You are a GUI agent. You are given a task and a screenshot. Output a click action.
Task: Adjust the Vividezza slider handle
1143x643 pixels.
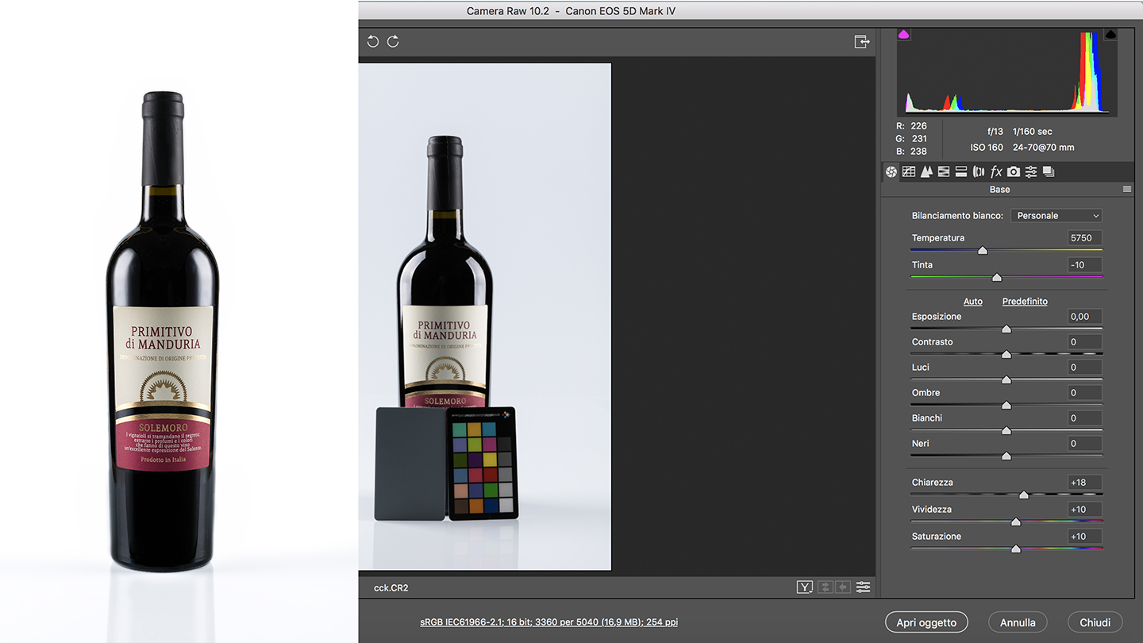[1016, 522]
